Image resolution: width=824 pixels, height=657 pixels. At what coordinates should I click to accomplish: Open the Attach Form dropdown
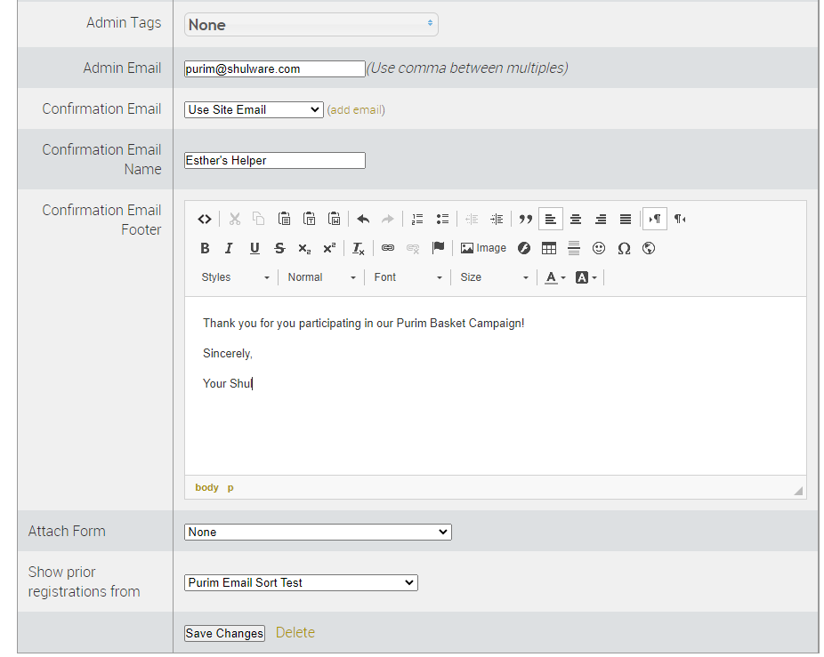pos(318,532)
